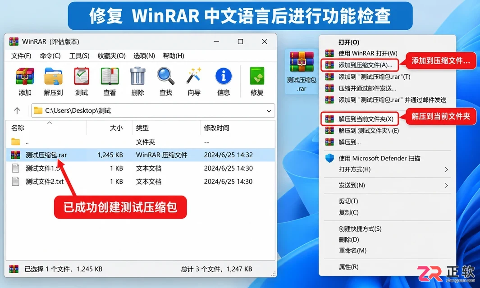Click status text 已选择 1 个文件, 1,245 KB

click(64, 269)
